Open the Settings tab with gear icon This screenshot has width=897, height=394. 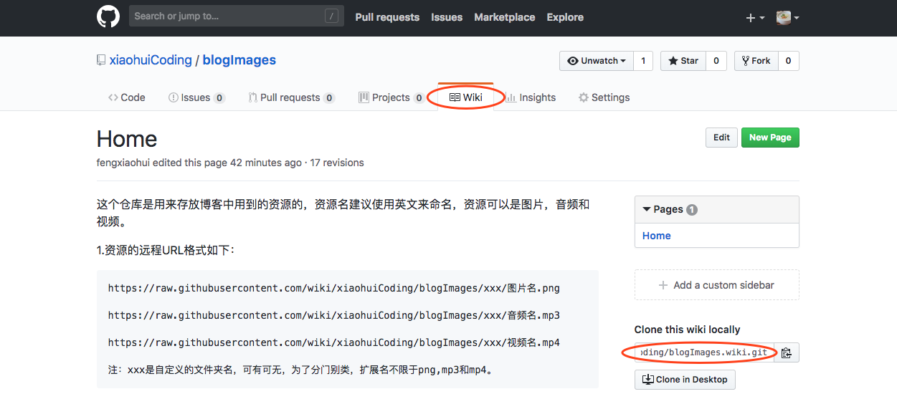coord(604,97)
